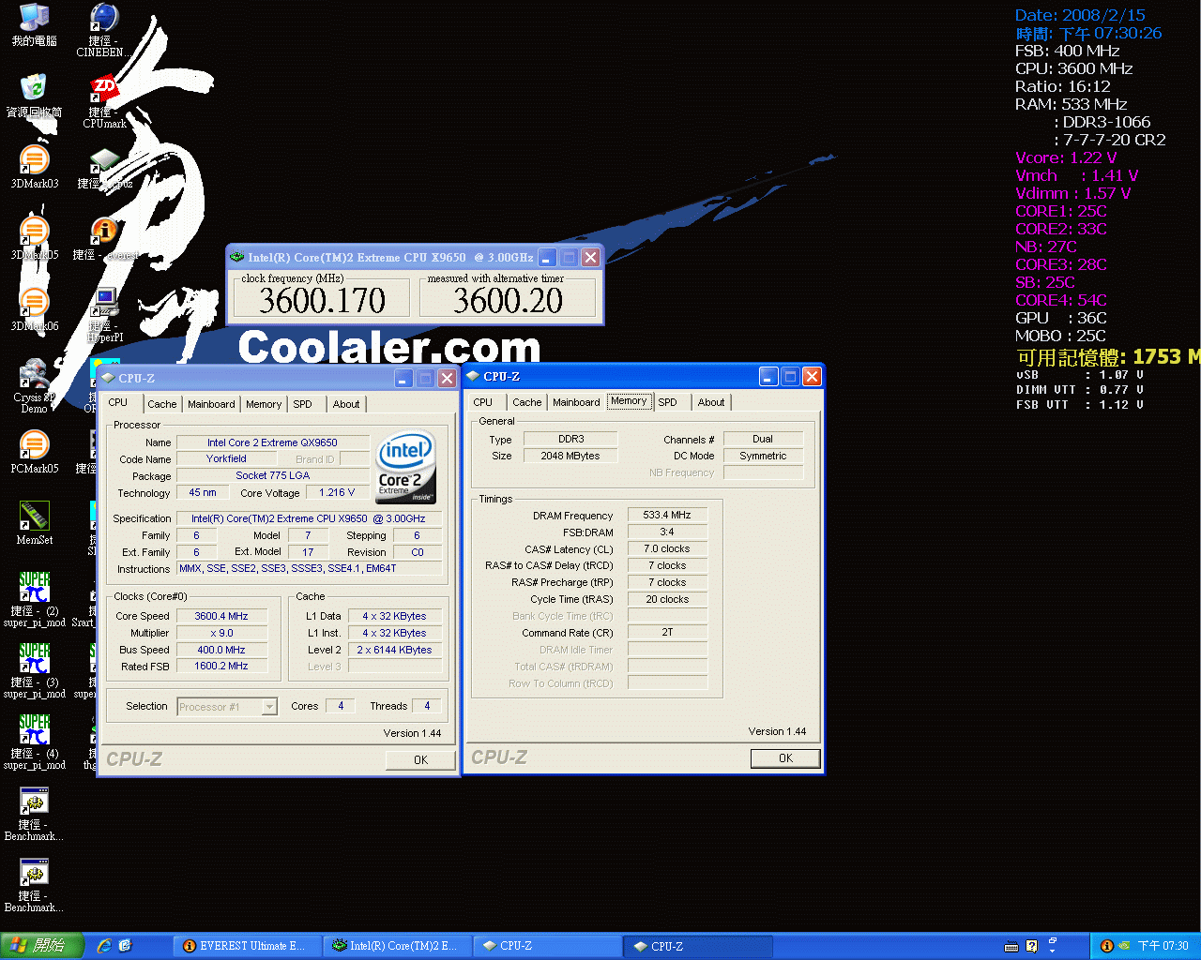Open Internet Explorer from quick launch
The height and width of the screenshot is (960, 1201).
[x=104, y=946]
